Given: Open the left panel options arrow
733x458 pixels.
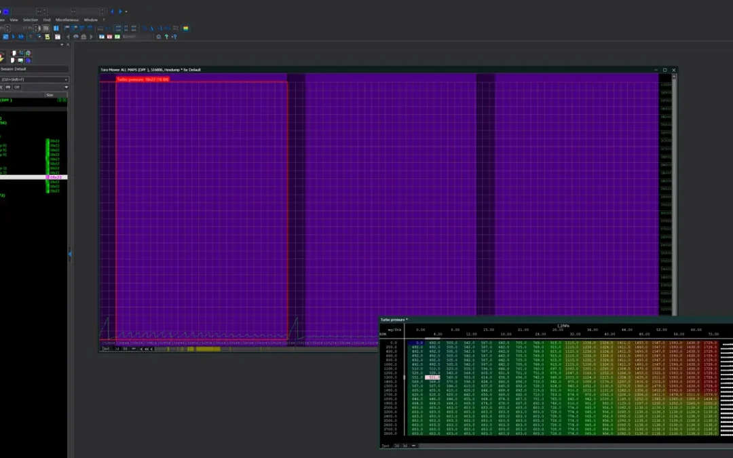Looking at the screenshot, I should 62,44.
